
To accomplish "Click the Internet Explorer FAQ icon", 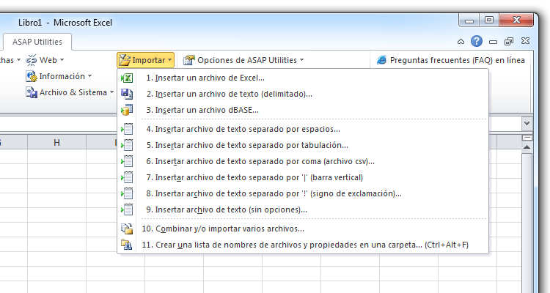I will 381,60.
